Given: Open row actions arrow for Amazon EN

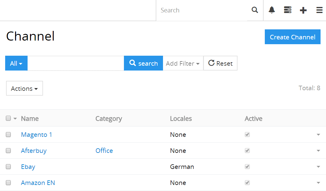Looking at the screenshot, I should point(318,183).
